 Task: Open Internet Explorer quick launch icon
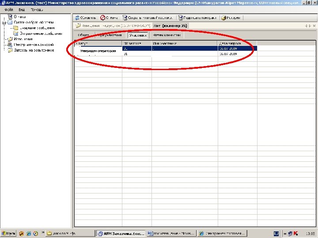[29, 234]
